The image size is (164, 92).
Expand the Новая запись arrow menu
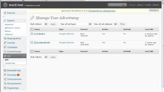pyautogui.click(x=125, y=5)
